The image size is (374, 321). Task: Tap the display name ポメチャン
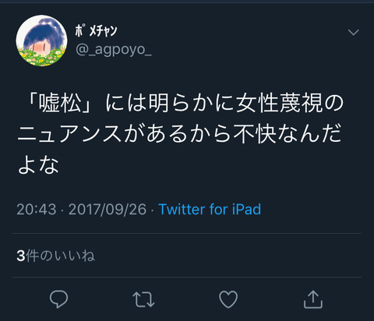coord(97,31)
